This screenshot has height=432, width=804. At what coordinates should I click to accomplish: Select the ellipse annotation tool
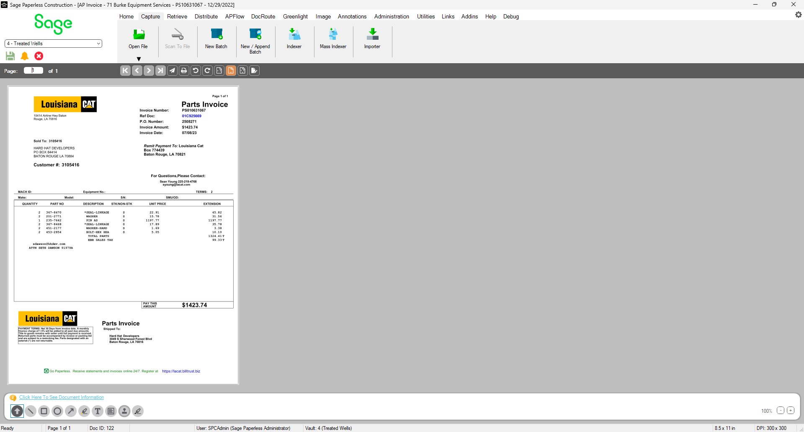57,411
